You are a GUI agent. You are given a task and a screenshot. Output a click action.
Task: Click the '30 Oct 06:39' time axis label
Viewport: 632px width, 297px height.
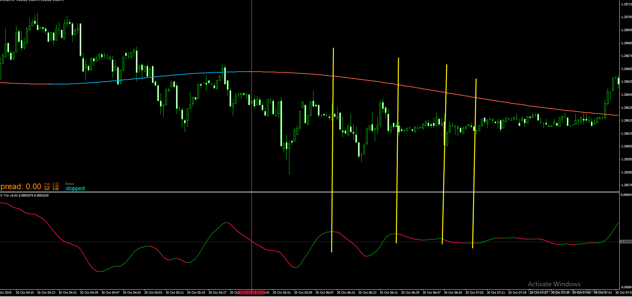[x=410, y=292]
